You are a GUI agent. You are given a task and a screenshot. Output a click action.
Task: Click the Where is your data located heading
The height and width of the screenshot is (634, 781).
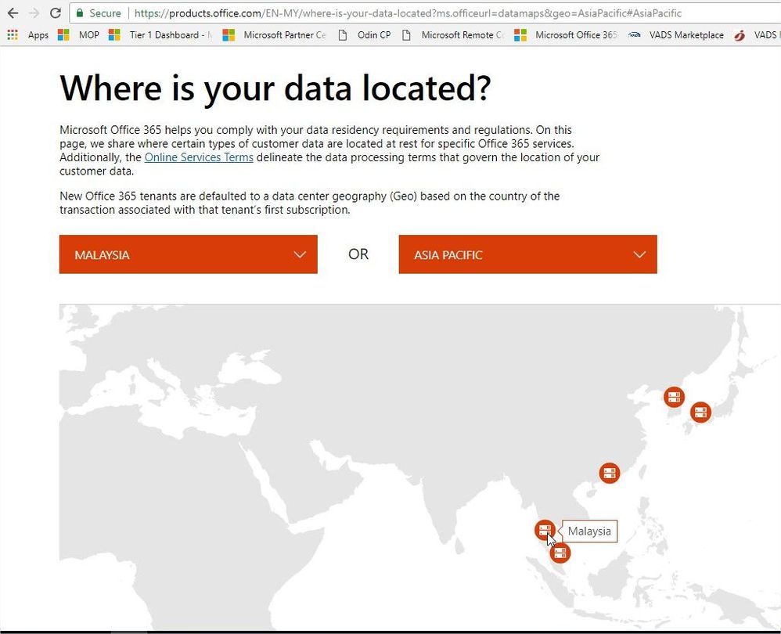click(x=275, y=88)
